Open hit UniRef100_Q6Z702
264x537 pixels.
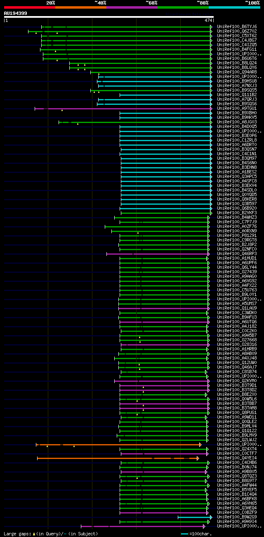click(237, 31)
